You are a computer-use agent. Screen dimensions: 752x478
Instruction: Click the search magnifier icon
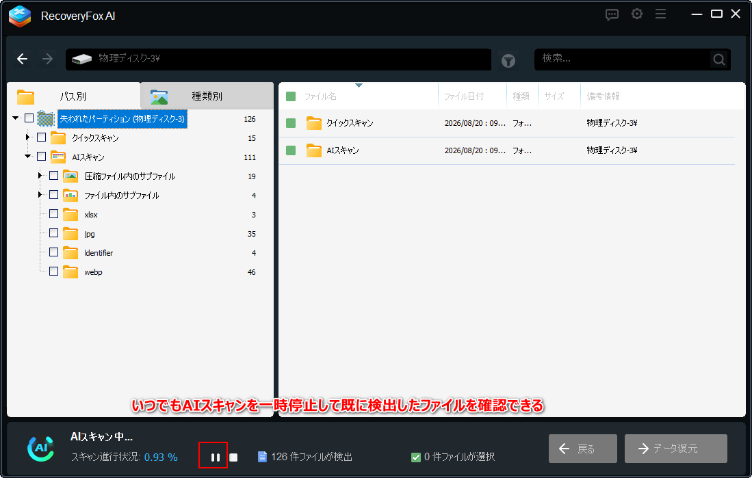[719, 59]
